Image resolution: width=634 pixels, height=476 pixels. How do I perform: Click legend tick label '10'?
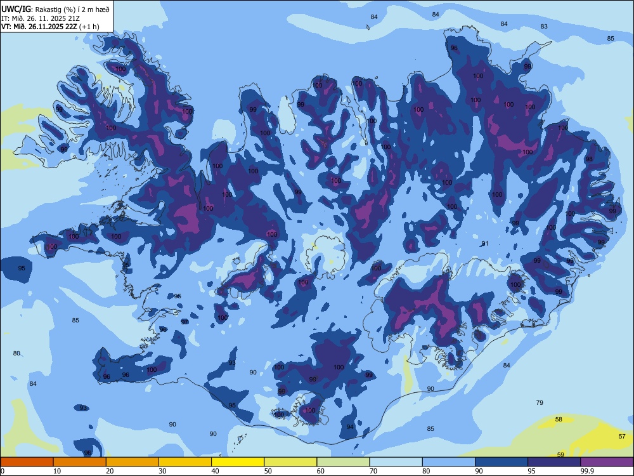point(57,471)
